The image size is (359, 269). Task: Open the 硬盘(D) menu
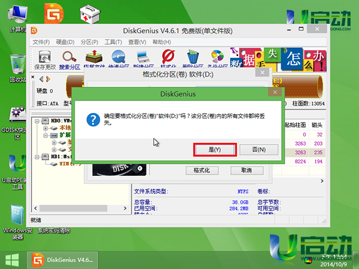(x=65, y=42)
